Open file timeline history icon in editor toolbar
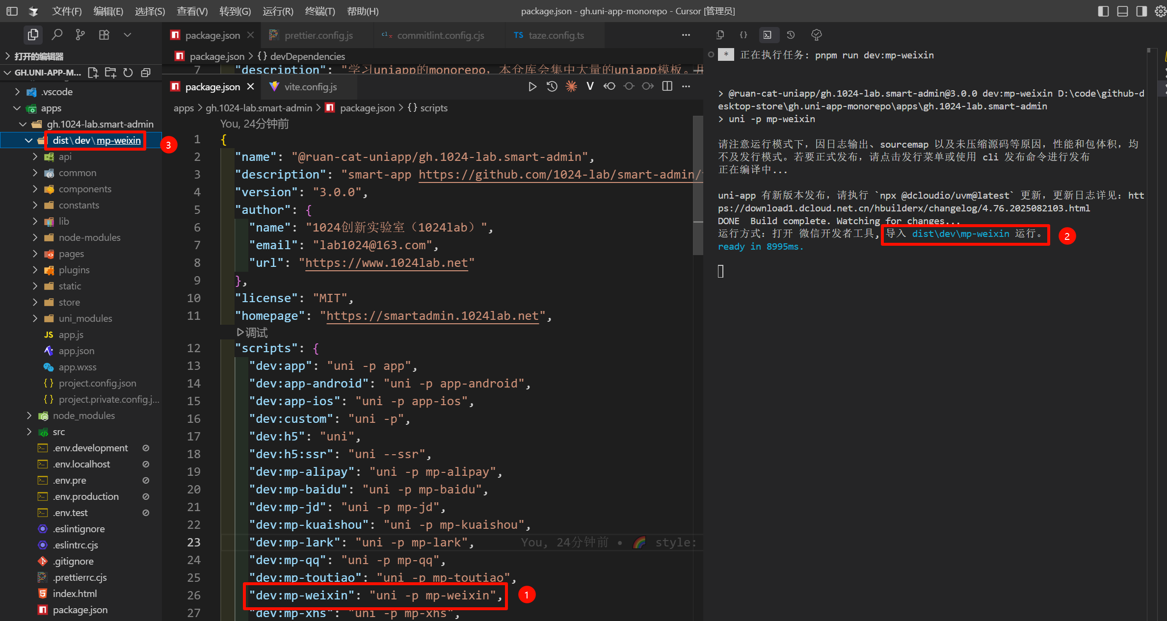 click(x=552, y=87)
